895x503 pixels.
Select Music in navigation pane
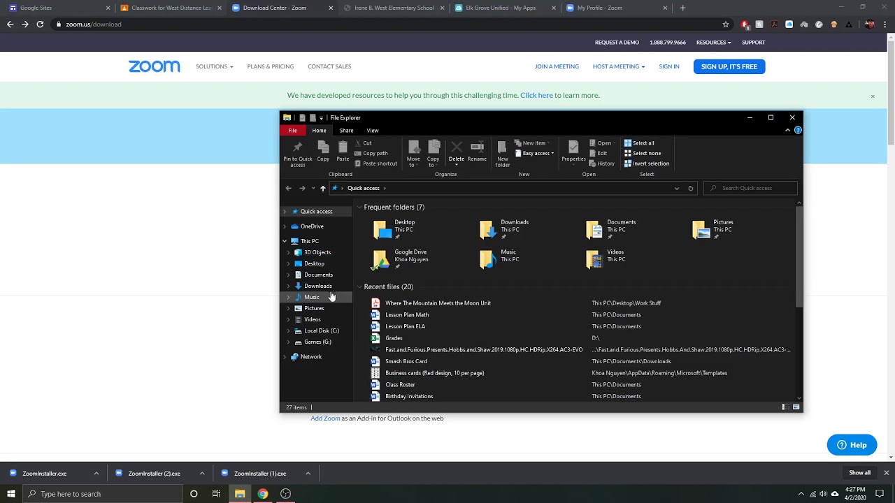tap(311, 297)
